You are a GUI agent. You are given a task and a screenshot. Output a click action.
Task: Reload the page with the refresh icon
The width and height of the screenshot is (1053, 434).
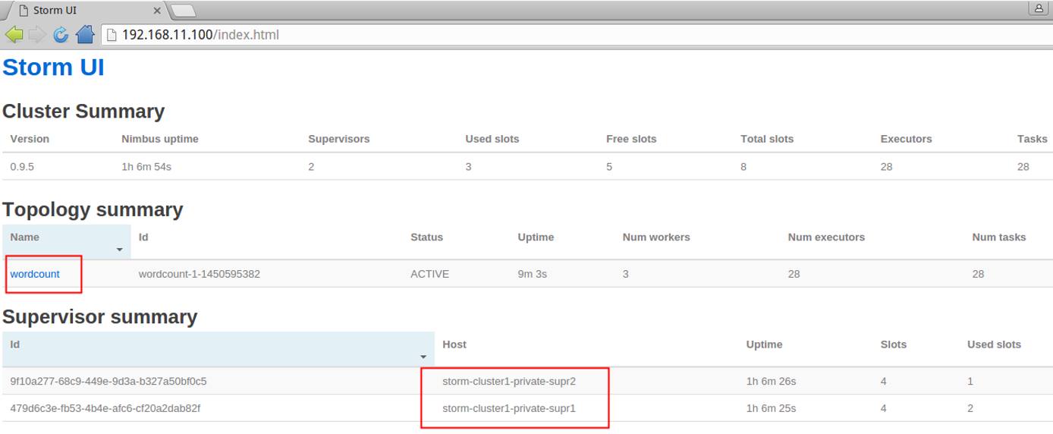(x=61, y=35)
